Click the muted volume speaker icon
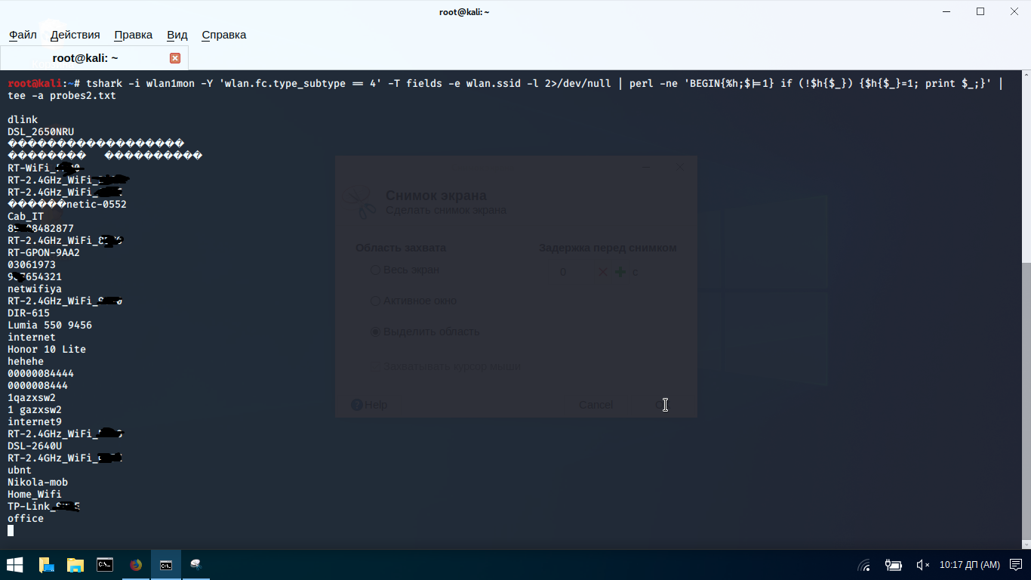1031x580 pixels. click(922, 565)
